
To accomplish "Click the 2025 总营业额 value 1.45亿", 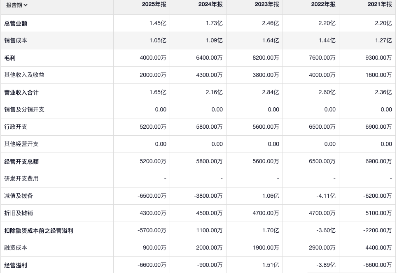I will (x=158, y=23).
